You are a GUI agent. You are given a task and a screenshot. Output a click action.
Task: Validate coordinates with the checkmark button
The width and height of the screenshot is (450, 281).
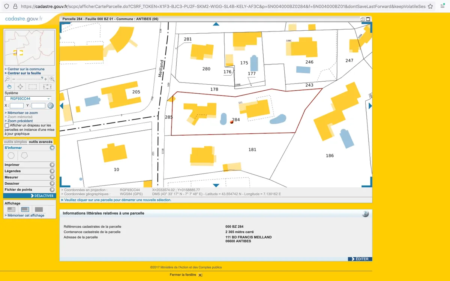tap(51, 106)
